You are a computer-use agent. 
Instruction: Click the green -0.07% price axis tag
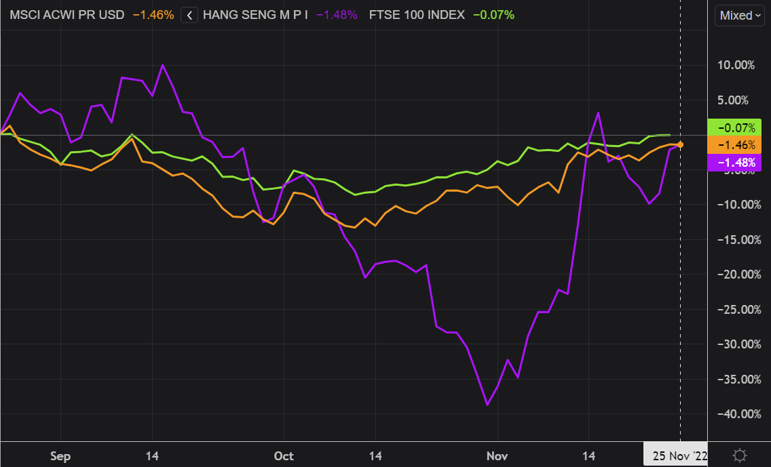[x=735, y=127]
